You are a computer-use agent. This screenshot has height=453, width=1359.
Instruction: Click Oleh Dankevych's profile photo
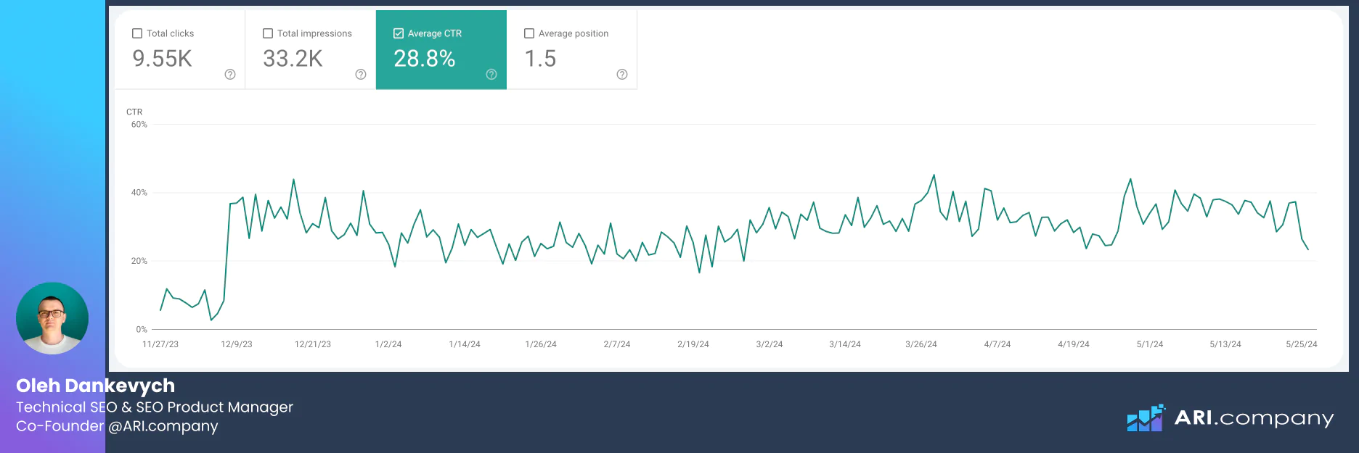52,318
